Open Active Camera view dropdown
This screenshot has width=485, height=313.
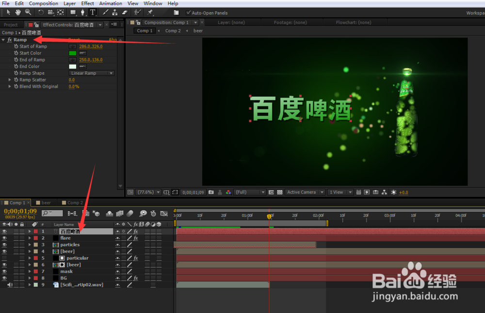tap(305, 192)
